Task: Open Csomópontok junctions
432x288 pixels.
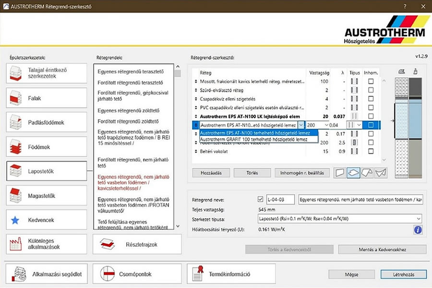Action: coord(137,274)
